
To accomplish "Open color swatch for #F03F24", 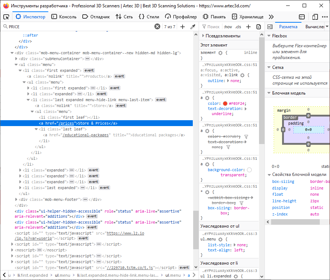I will coord(225,103).
